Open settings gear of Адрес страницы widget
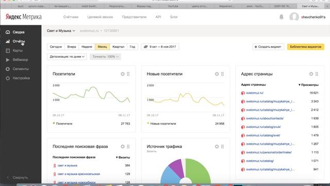330x186 pixels. [x=311, y=74]
